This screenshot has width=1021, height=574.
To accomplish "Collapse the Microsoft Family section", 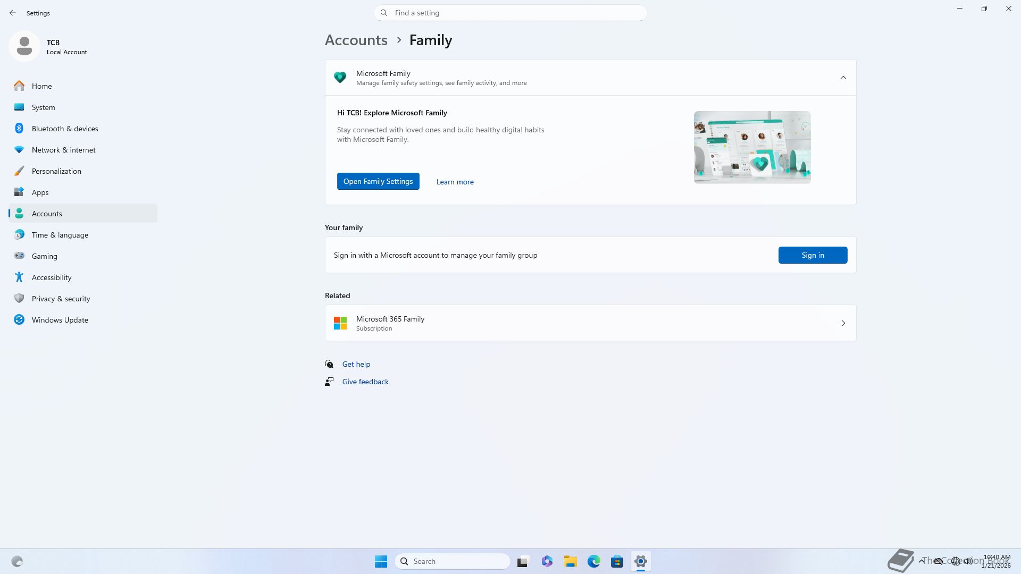I will (x=843, y=78).
